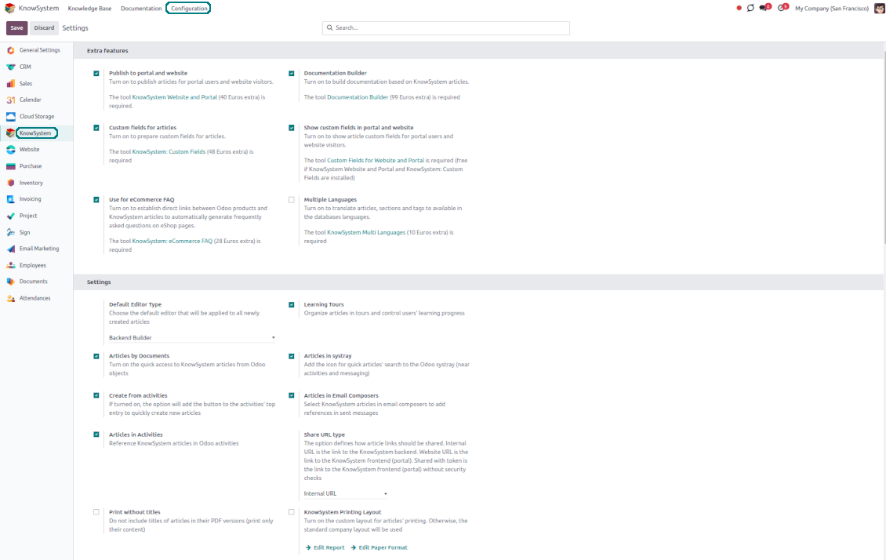The image size is (886, 560).
Task: Open the CRM settings icon in sidebar
Action: [10, 67]
